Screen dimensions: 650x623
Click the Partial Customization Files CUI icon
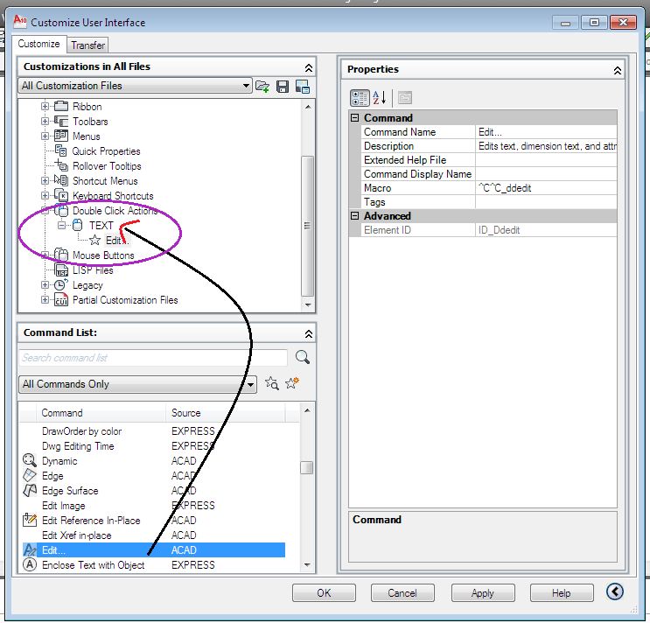(61, 299)
